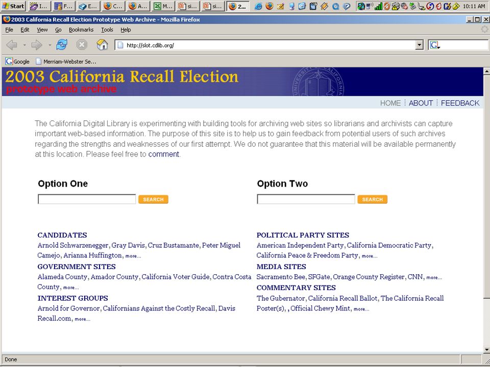Open the Official Chewy Mint link
The image size is (490, 367).
pyautogui.click(x=321, y=308)
